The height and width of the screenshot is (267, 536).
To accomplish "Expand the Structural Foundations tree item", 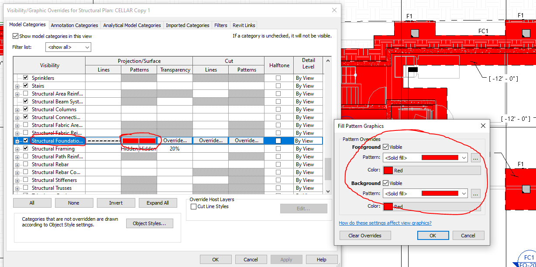I will [x=17, y=140].
